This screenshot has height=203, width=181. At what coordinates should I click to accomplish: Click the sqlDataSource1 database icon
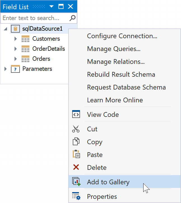click(15, 29)
